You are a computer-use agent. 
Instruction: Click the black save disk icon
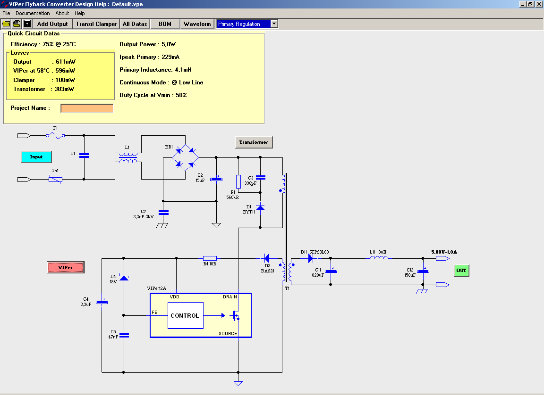tap(27, 24)
